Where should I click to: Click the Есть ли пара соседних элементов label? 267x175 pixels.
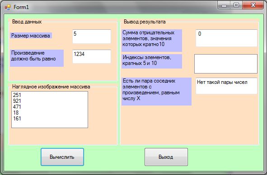coord(156,92)
